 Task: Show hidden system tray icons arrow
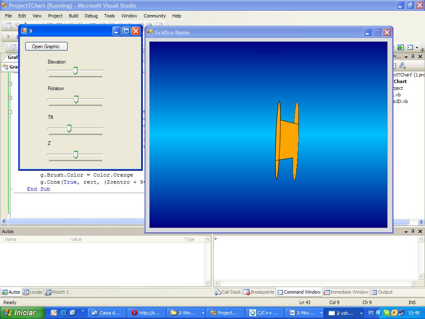point(379,313)
